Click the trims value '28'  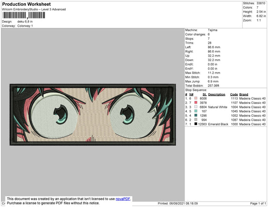click(x=209, y=43)
